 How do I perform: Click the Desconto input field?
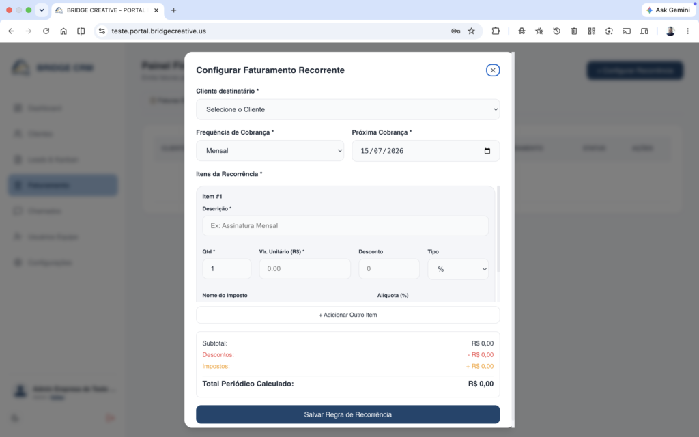(x=388, y=268)
